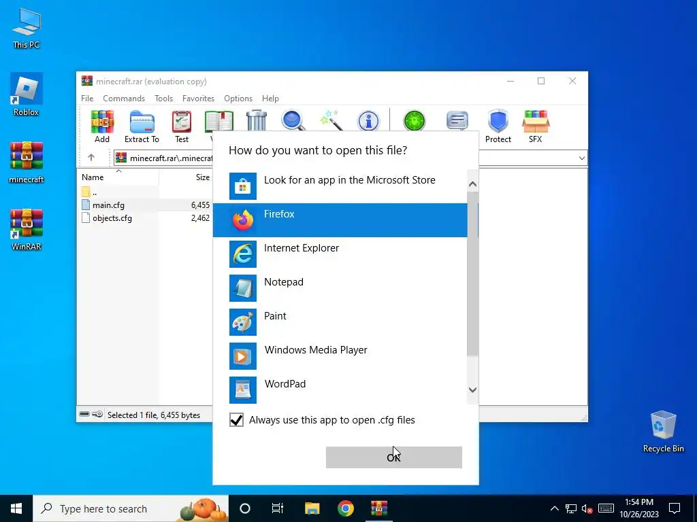697x522 pixels.
Task: Expand the address path dropdown arrow
Action: point(581,158)
